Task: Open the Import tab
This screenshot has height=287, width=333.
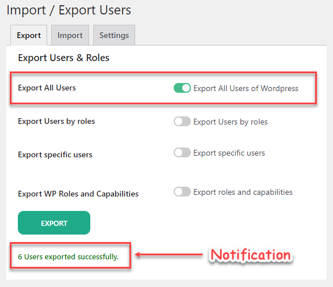Action: [x=70, y=35]
